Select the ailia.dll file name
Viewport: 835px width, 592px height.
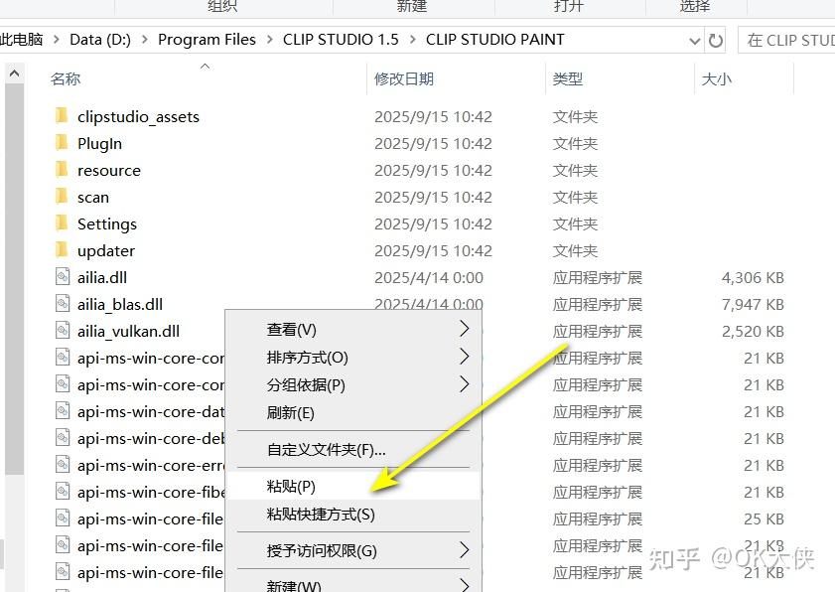[102, 277]
